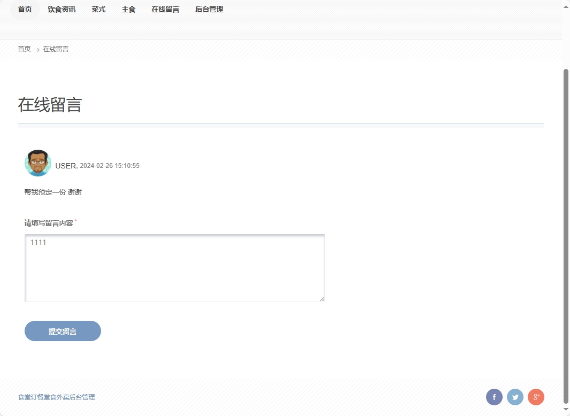
Task: Select 菜式 from the navigation bar
Action: pos(98,9)
